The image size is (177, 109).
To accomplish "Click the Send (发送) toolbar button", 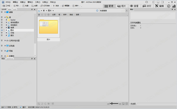I will tap(57, 6).
